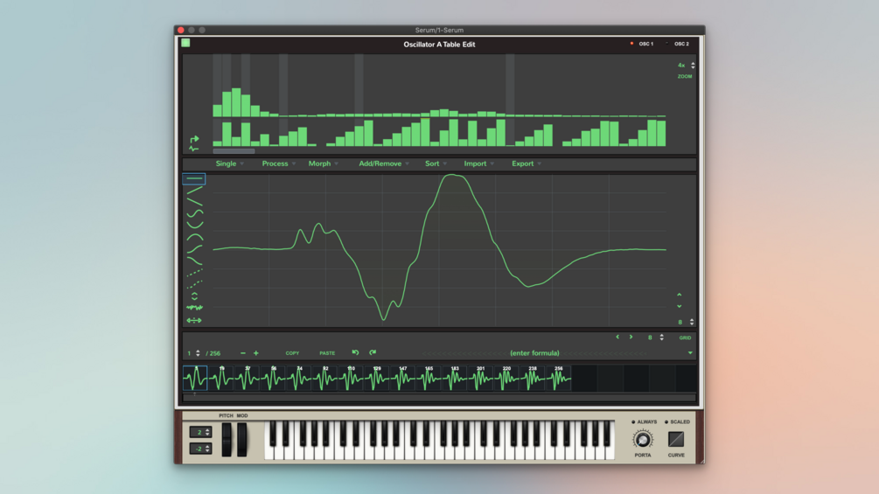Toggle SCALED portamento option
This screenshot has width=879, height=494.
pos(677,421)
